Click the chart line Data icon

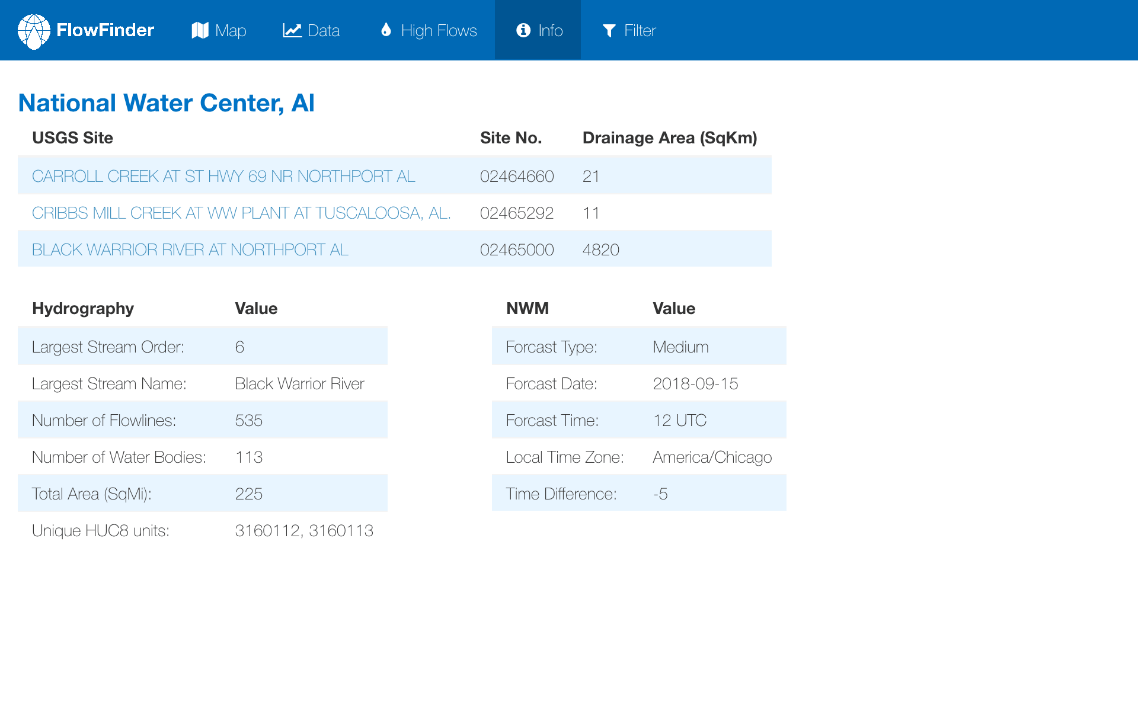pyautogui.click(x=292, y=30)
